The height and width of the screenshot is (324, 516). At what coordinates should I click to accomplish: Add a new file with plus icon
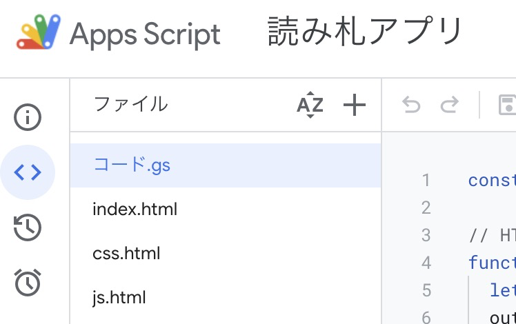355,105
